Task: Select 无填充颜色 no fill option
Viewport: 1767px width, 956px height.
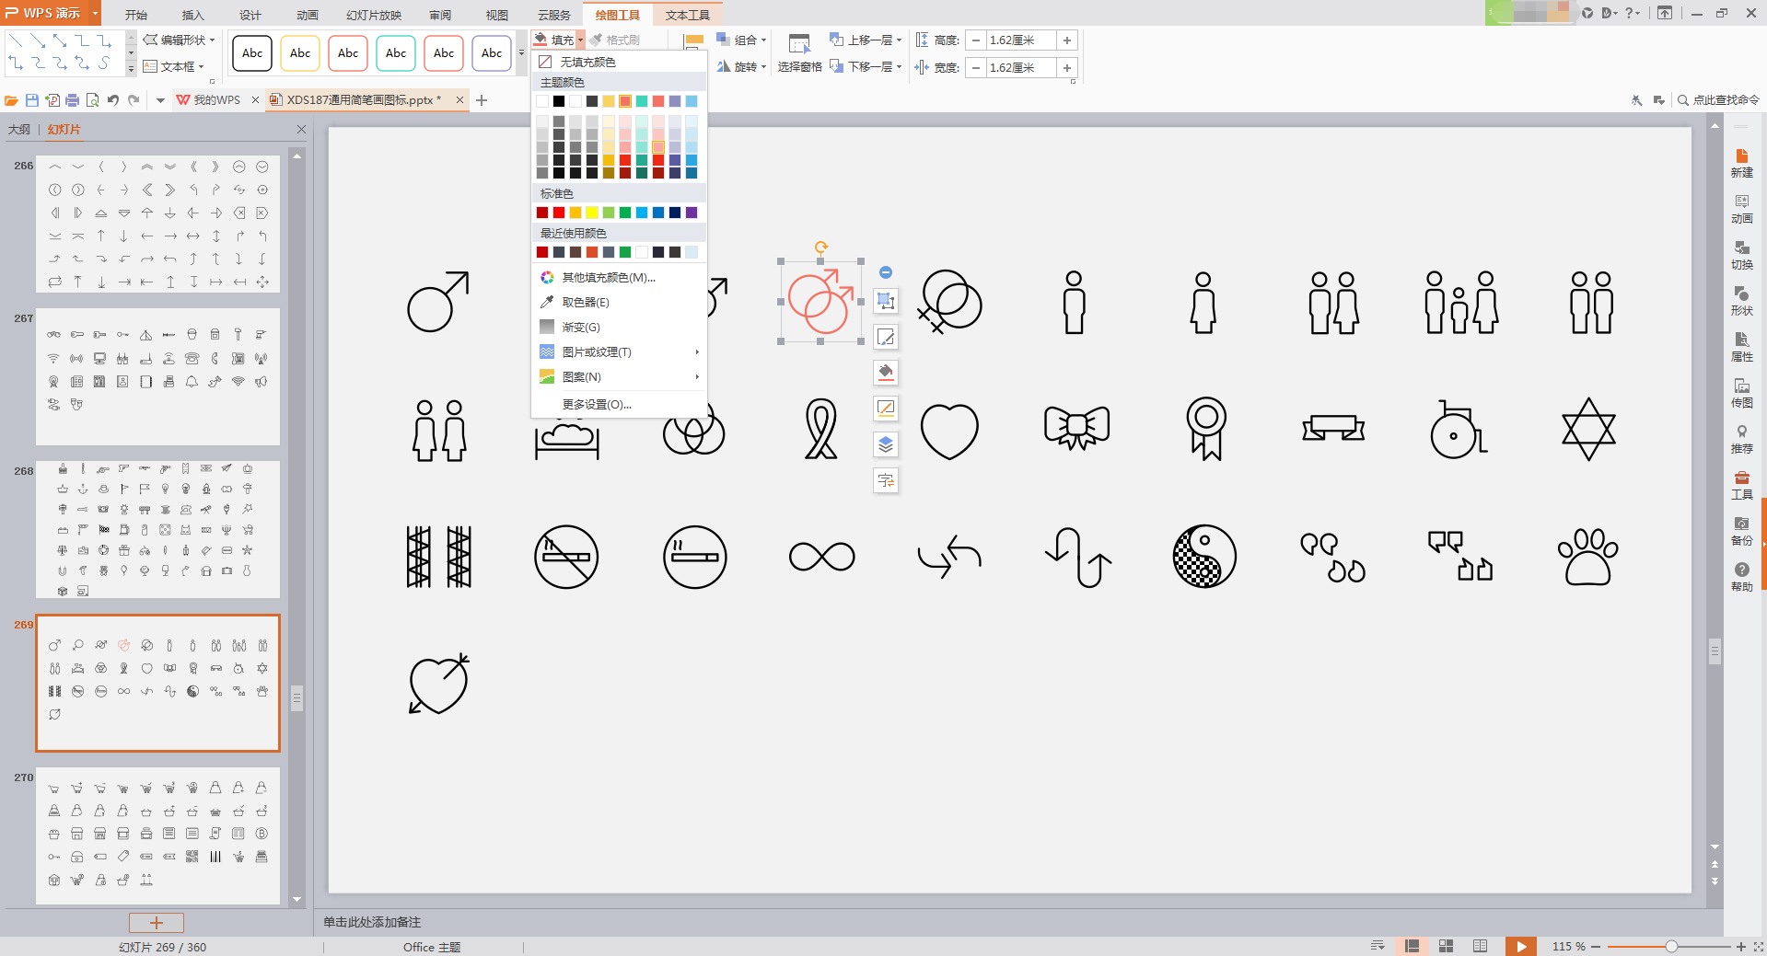Action: tap(587, 62)
